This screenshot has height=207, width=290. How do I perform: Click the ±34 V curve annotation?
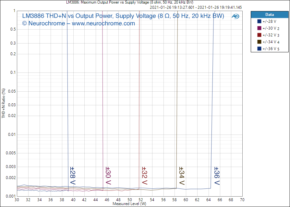coord(182,176)
